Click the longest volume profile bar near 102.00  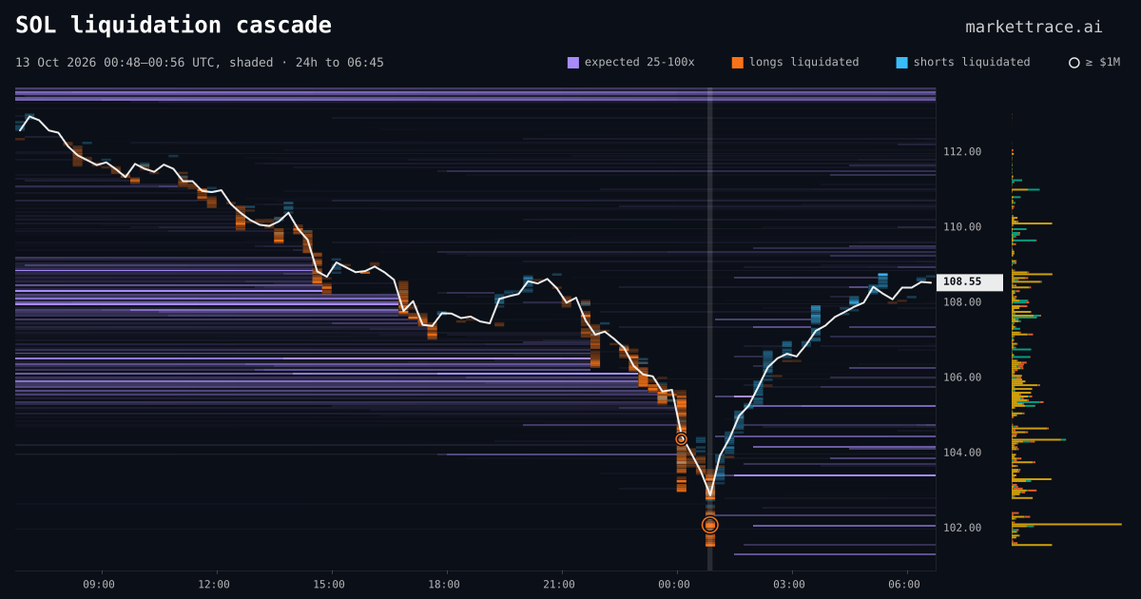click(x=1067, y=524)
